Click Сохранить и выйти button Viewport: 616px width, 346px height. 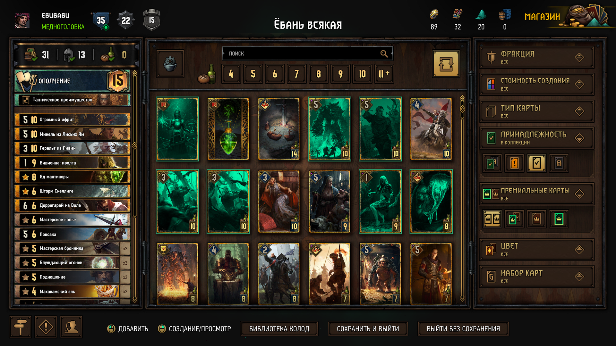click(x=368, y=329)
